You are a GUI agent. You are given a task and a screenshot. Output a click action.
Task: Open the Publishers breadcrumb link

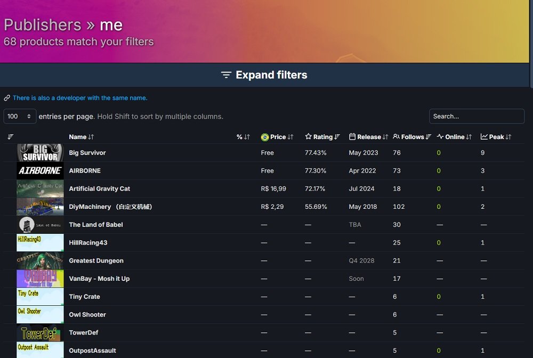coord(42,25)
